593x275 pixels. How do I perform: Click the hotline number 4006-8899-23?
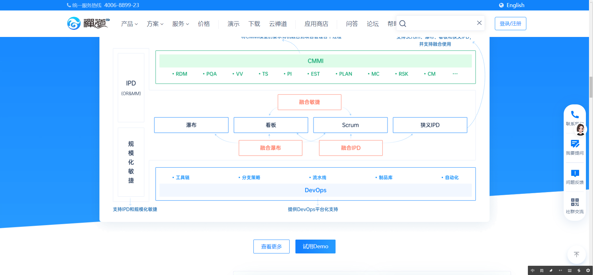click(122, 5)
